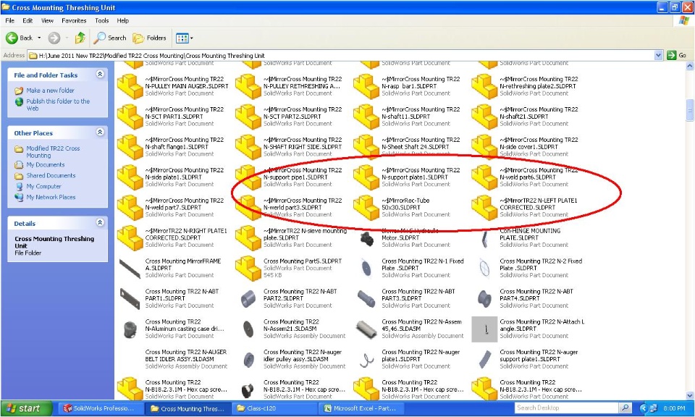The height and width of the screenshot is (417, 695).
Task: Click the file list vertical scrollbar thumb
Action: pos(690,110)
